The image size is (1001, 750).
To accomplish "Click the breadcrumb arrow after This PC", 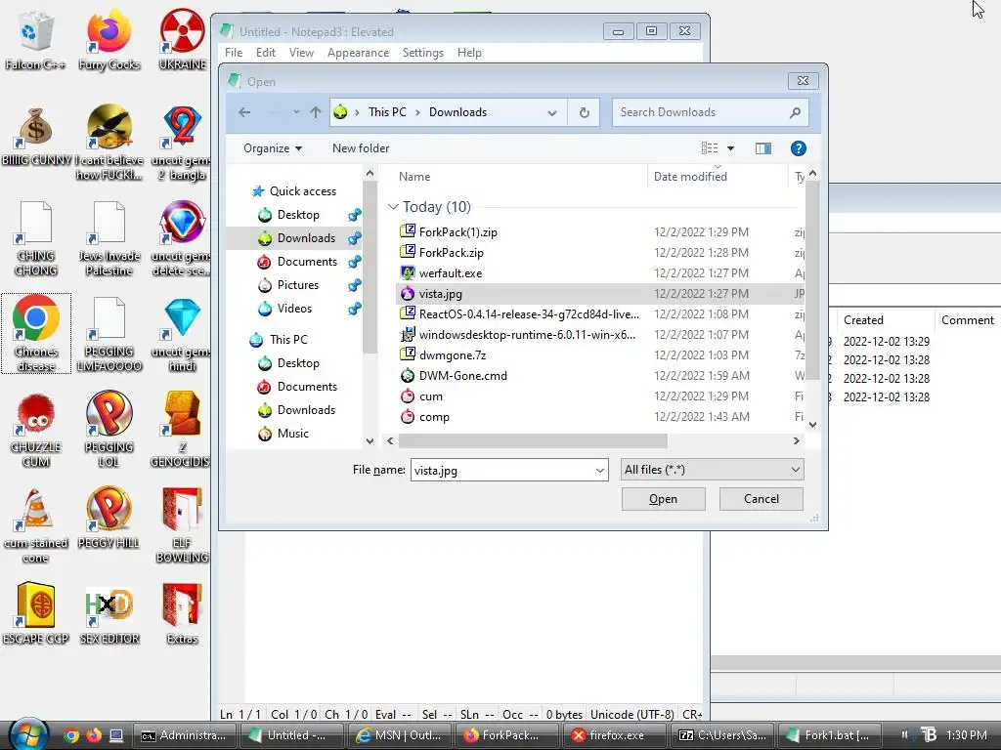I will [x=417, y=113].
